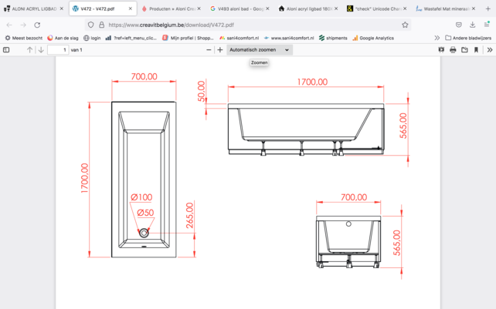
Task: Print the PDF document
Action: 453,50
